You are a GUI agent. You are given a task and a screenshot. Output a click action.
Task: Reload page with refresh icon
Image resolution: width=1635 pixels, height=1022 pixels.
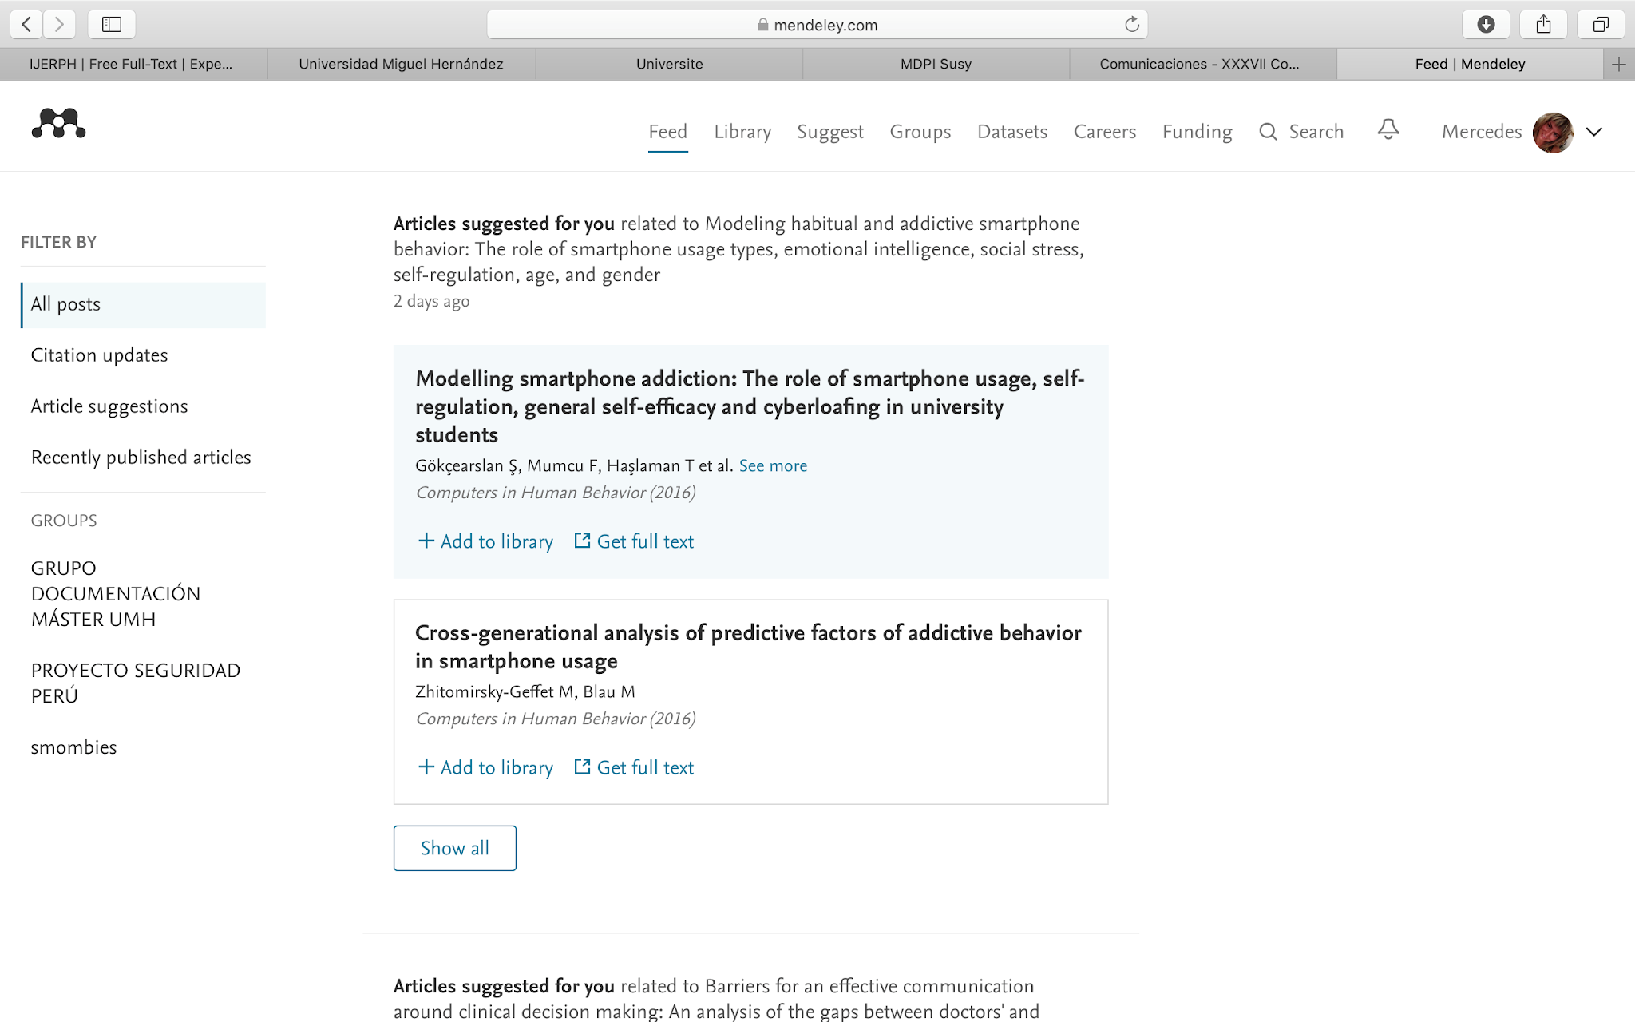click(x=1131, y=25)
